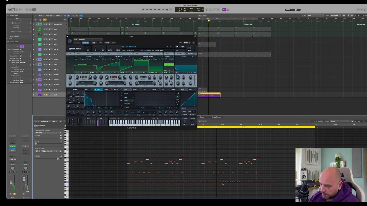This screenshot has height=206, width=367.
Task: Click the purple metronome/count-in button
Action: tap(224, 9)
